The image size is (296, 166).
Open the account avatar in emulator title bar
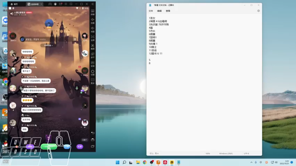[x=55, y=4]
